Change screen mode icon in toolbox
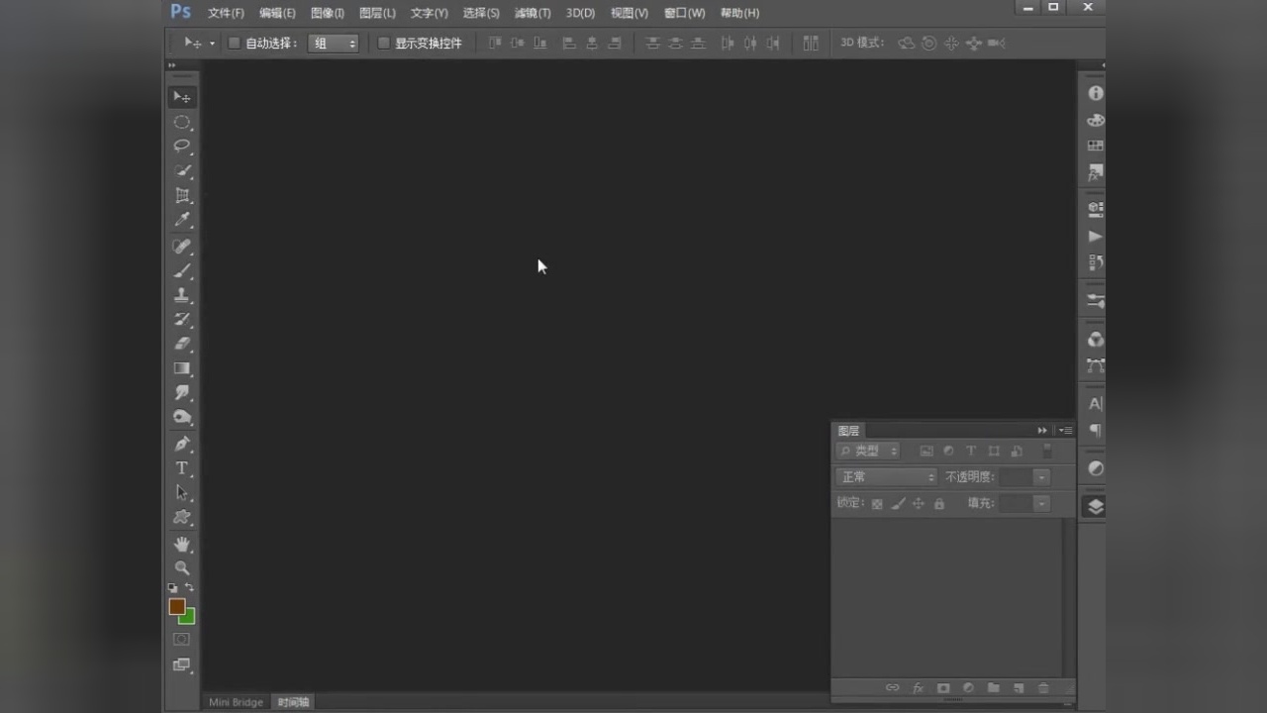This screenshot has height=713, width=1267. point(182,664)
